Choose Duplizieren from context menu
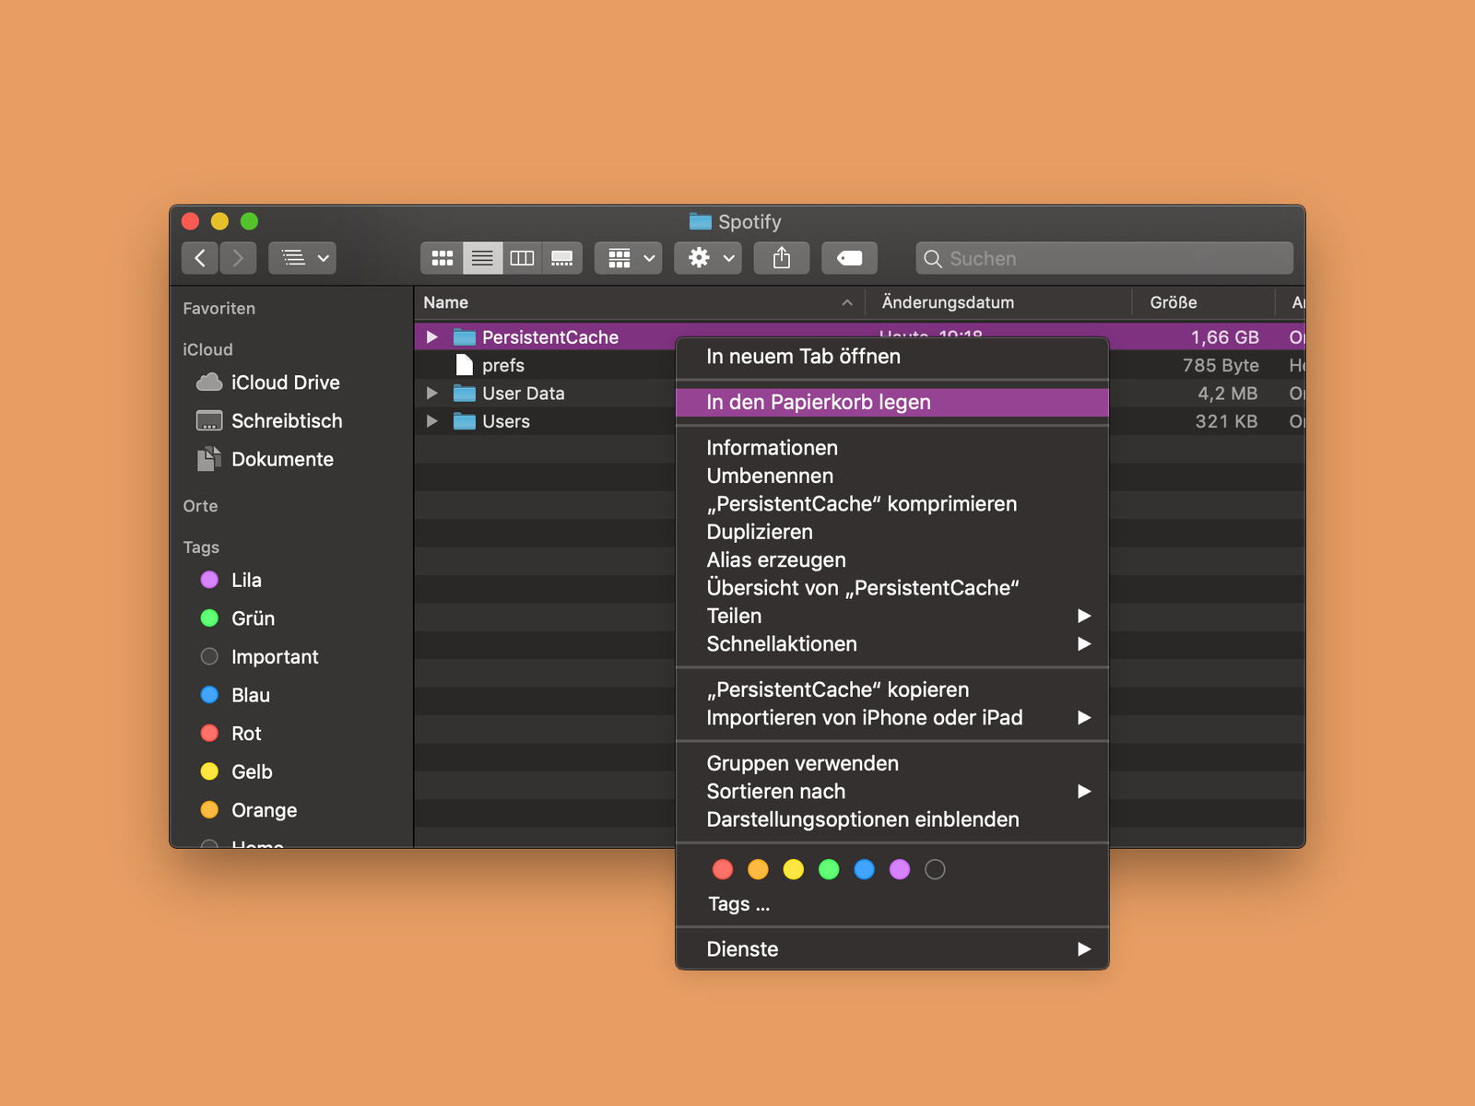1475x1106 pixels. (x=891, y=532)
